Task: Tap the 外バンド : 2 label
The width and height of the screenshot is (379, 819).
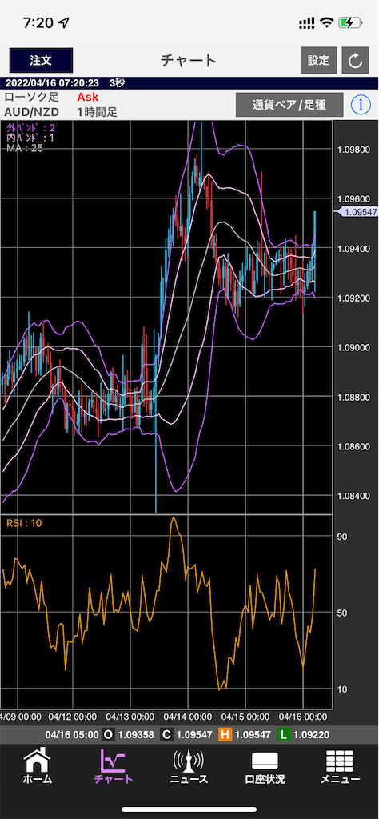Action: (31, 128)
